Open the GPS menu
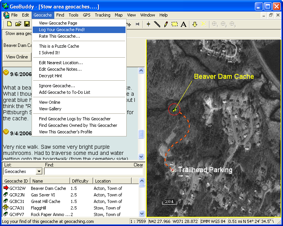Screen dimensions: 283x226 point(87,15)
